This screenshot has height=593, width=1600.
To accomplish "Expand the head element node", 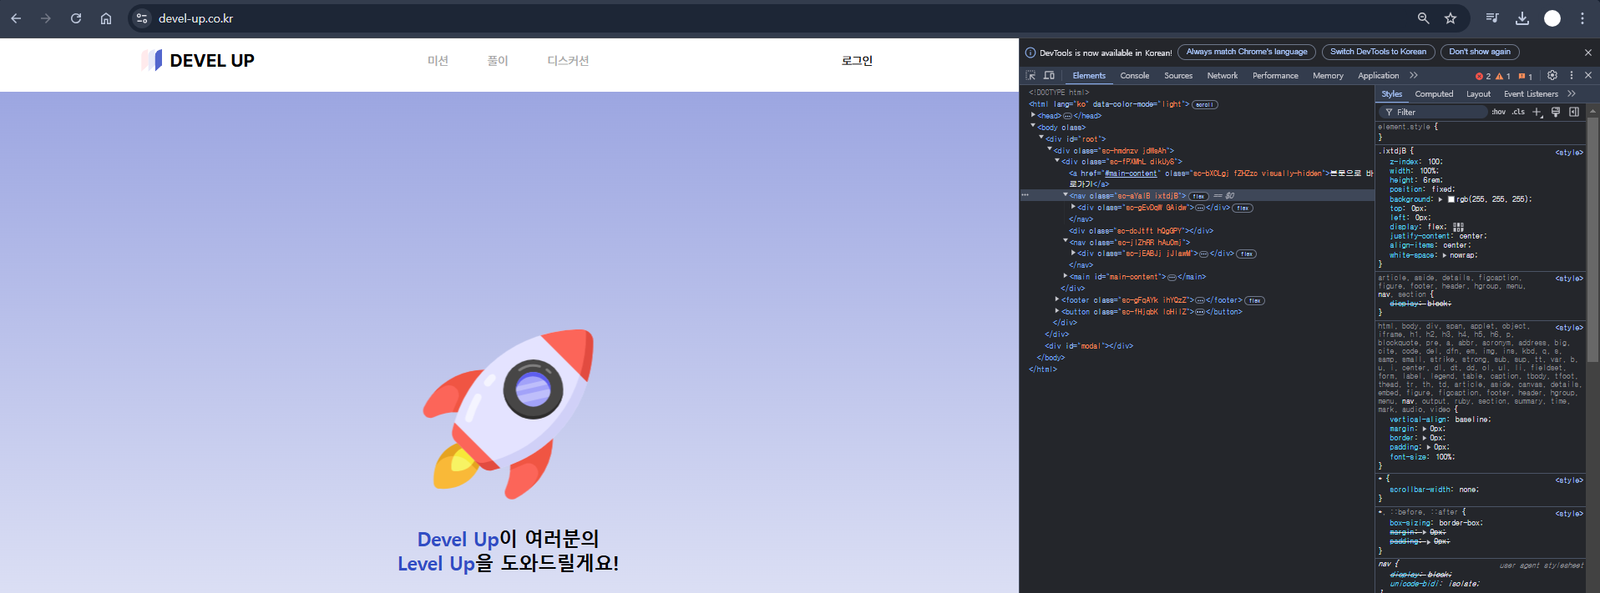I will click(1033, 115).
